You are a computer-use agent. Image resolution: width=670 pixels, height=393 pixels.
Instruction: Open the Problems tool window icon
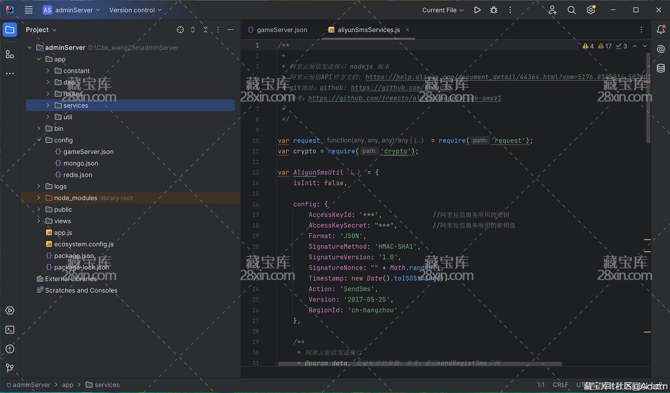pyautogui.click(x=10, y=349)
